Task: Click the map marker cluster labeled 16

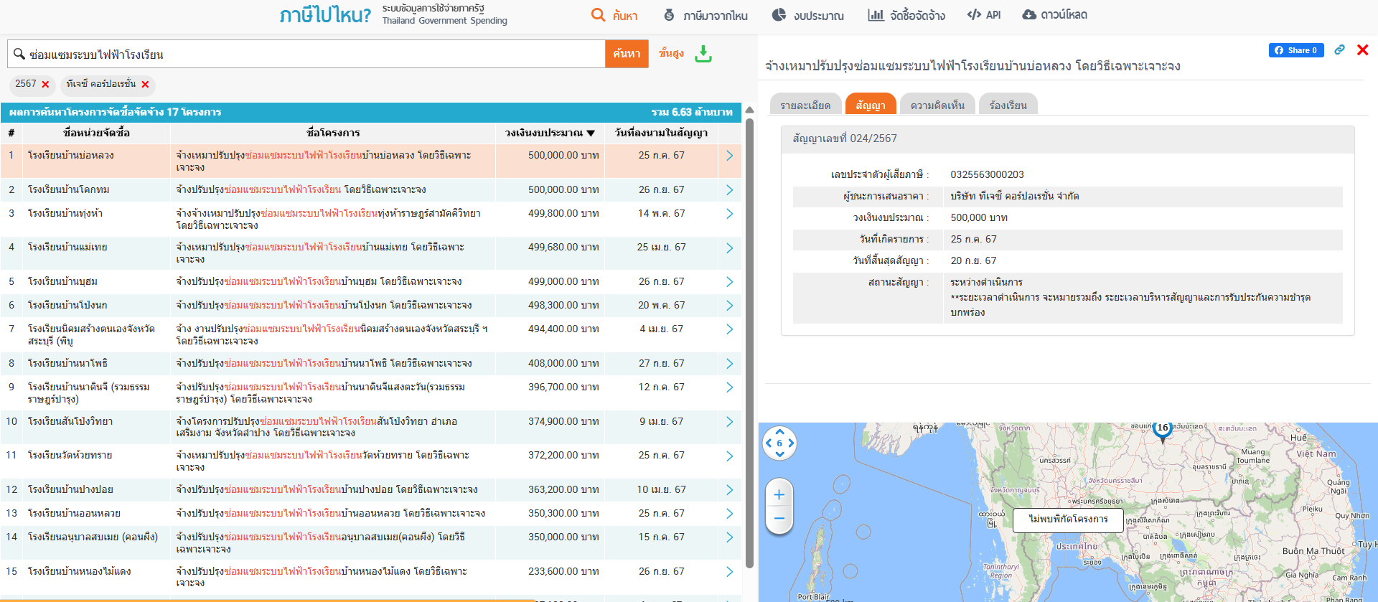Action: (1162, 429)
